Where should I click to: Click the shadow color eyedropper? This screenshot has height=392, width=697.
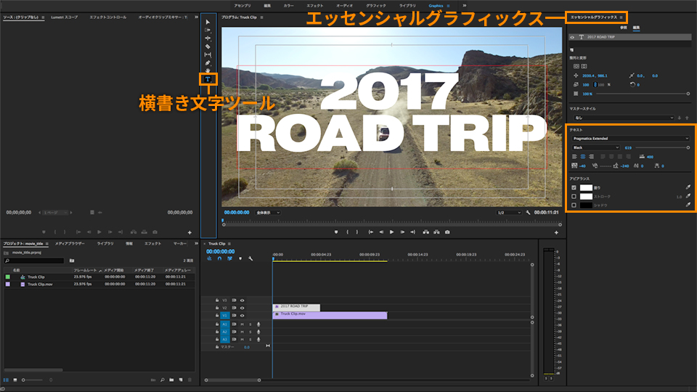[688, 205]
